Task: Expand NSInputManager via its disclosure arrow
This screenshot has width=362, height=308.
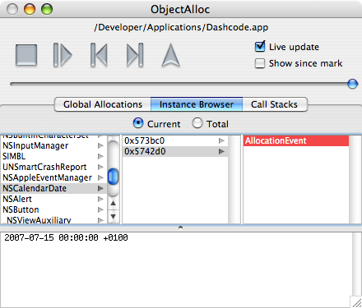Action: 100,145
